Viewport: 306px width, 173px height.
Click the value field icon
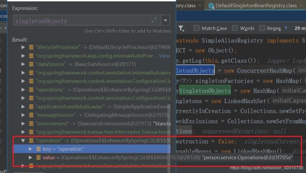point(39,157)
